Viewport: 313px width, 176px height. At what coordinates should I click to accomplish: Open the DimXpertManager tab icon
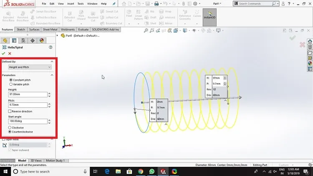pyautogui.click(x=33, y=41)
